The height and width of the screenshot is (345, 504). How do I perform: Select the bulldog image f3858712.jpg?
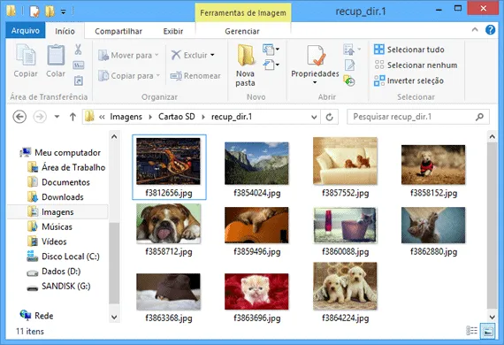click(168, 224)
